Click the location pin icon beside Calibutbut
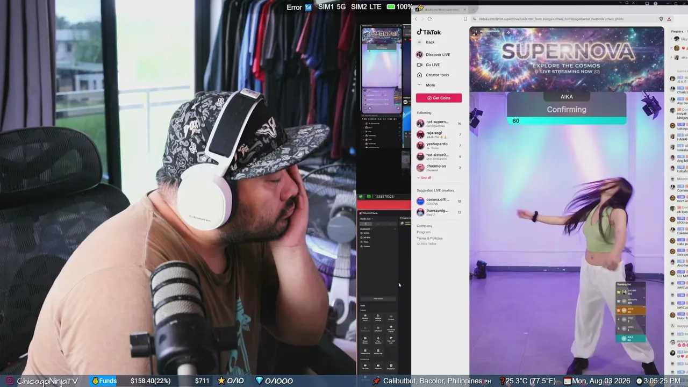This screenshot has width=688, height=387. pos(376,381)
